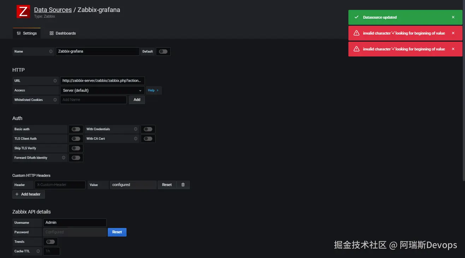Close the first invalid character error alert
This screenshot has height=258, width=465.
click(x=453, y=33)
